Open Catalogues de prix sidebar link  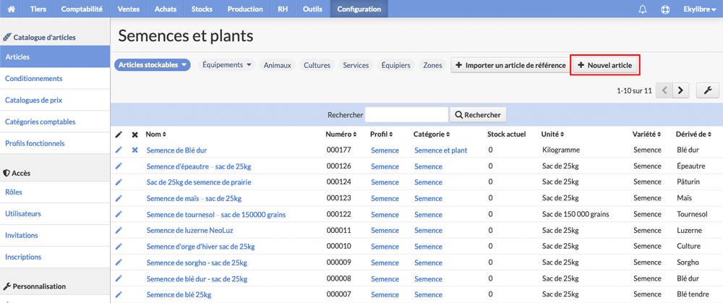[55, 100]
